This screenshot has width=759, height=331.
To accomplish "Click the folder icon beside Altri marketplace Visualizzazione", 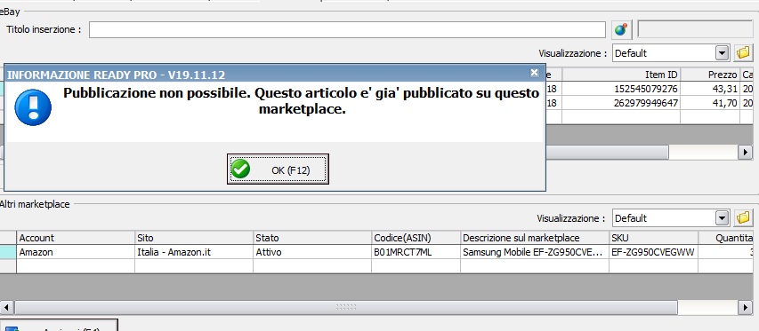I will (743, 218).
